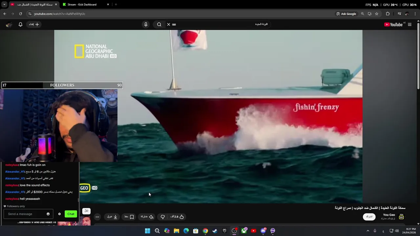
Task: View site information icon in address bar
Action: pos(30,14)
